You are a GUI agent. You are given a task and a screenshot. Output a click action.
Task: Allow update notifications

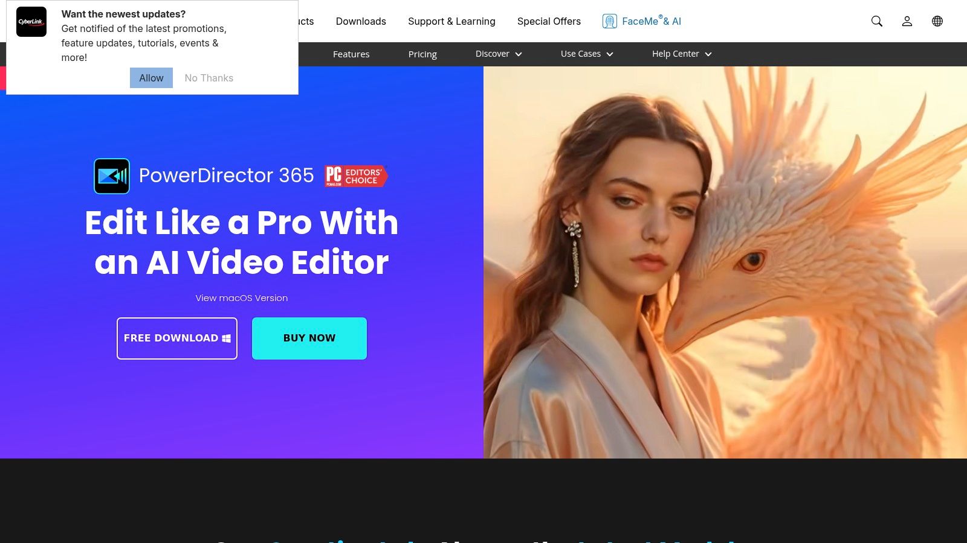[151, 78]
